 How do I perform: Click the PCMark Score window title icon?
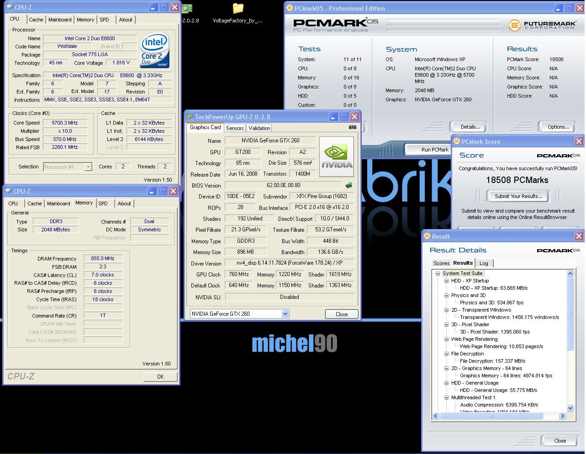tap(456, 141)
